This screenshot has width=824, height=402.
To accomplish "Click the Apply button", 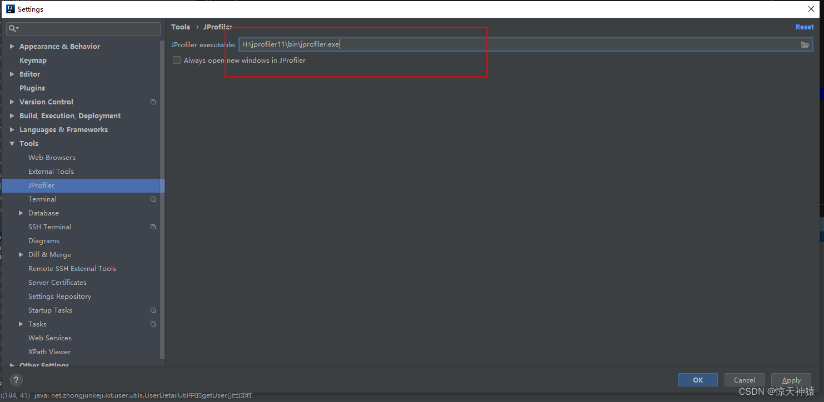I will click(791, 380).
